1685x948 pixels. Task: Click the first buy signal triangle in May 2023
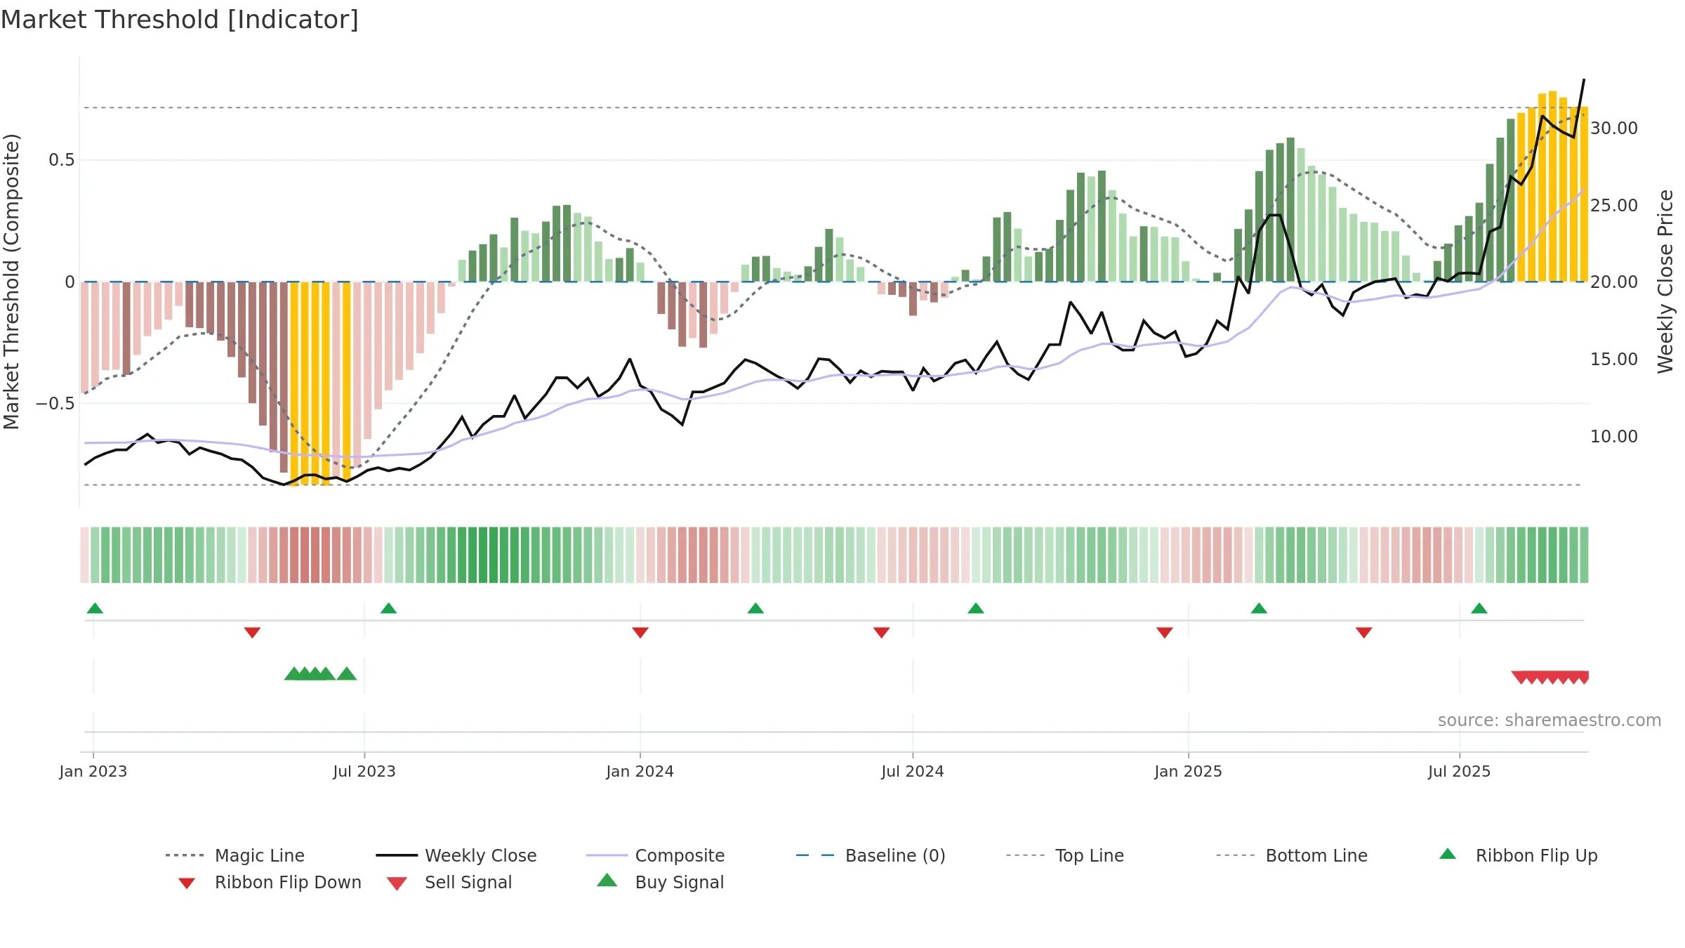(x=293, y=673)
